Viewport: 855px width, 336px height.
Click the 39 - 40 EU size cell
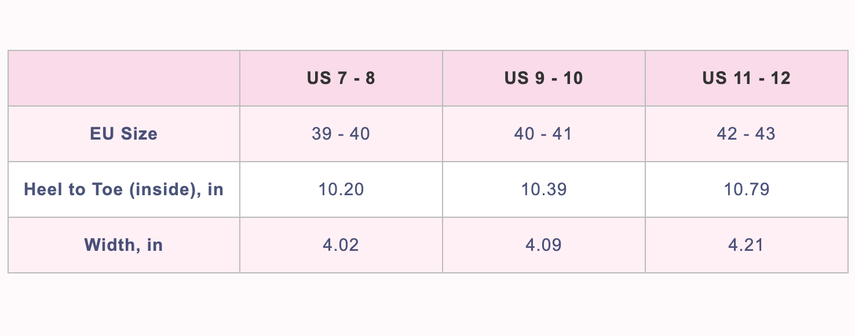pyautogui.click(x=341, y=134)
